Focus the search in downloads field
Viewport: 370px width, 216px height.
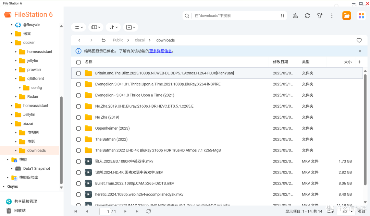point(235,16)
